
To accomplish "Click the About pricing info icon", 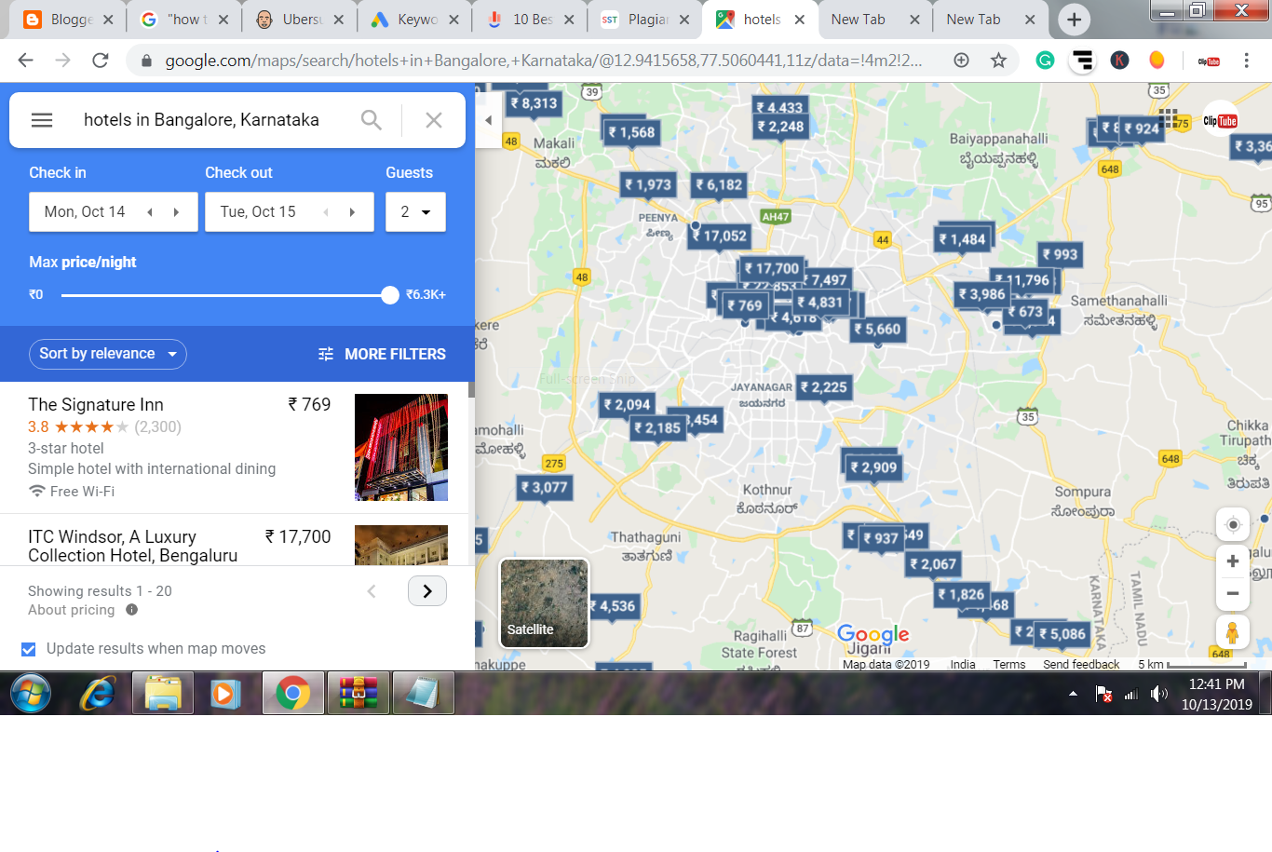I will 131,610.
